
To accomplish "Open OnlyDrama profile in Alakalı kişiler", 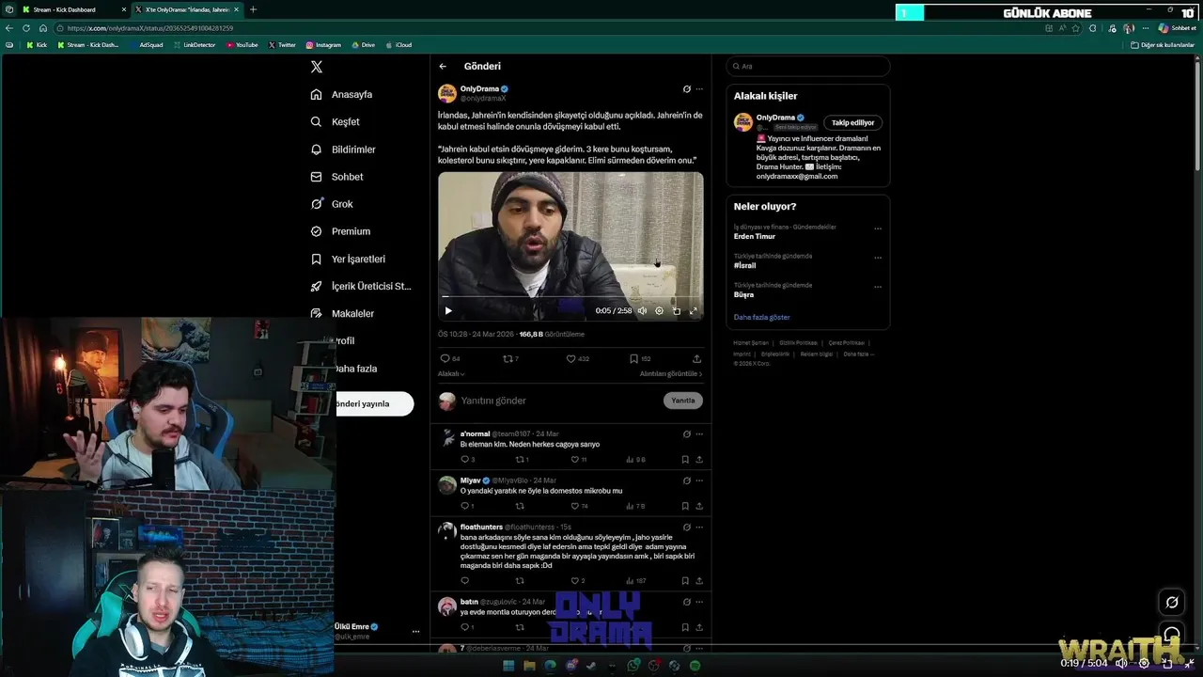I will pyautogui.click(x=775, y=118).
